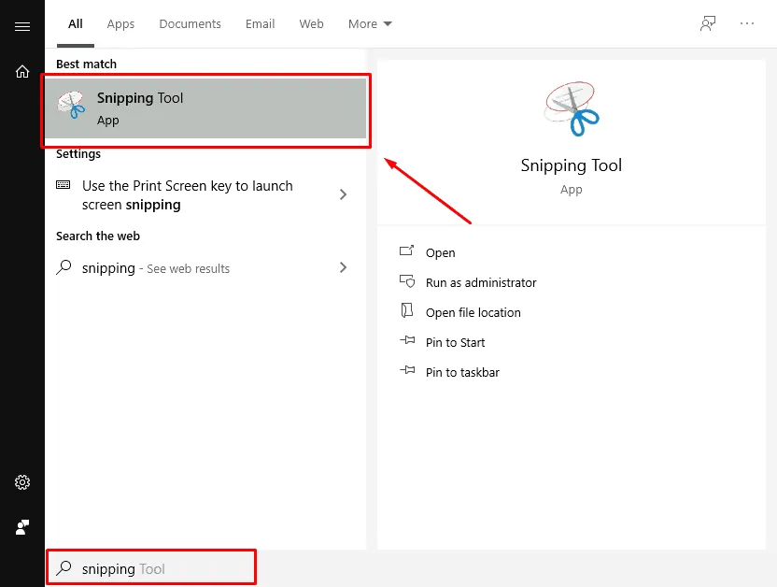The width and height of the screenshot is (777, 587).
Task: Select the Run as administrator shield icon
Action: point(407,281)
